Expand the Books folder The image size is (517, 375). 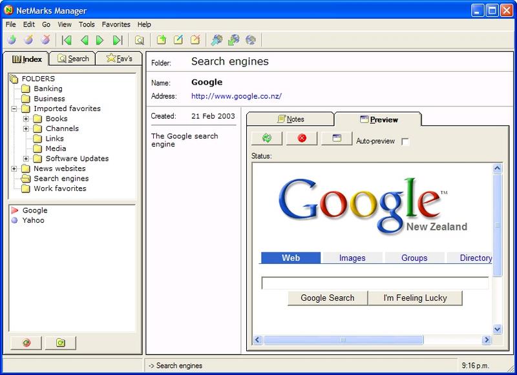[26, 119]
